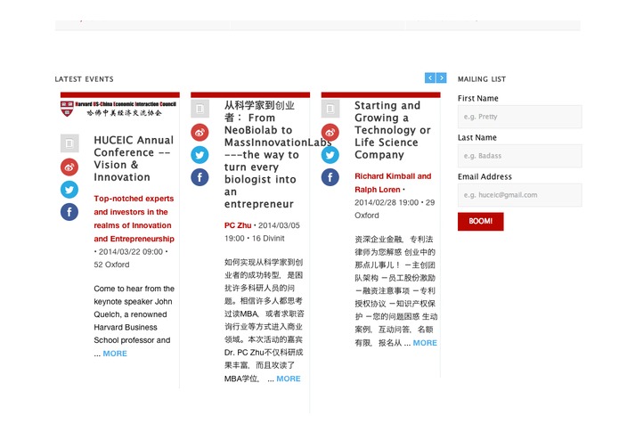Screen dimensions: 619x440
Task: Click speaker name PC Zhu
Action: click(x=238, y=225)
